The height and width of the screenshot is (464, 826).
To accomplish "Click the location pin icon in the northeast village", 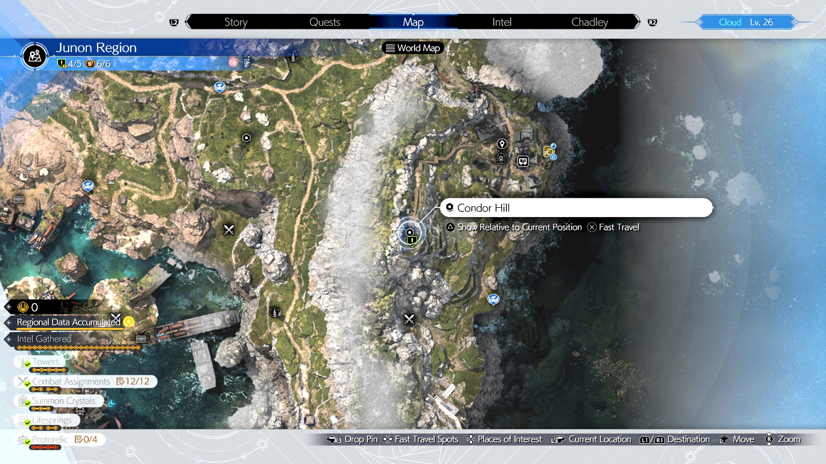I will click(x=502, y=144).
